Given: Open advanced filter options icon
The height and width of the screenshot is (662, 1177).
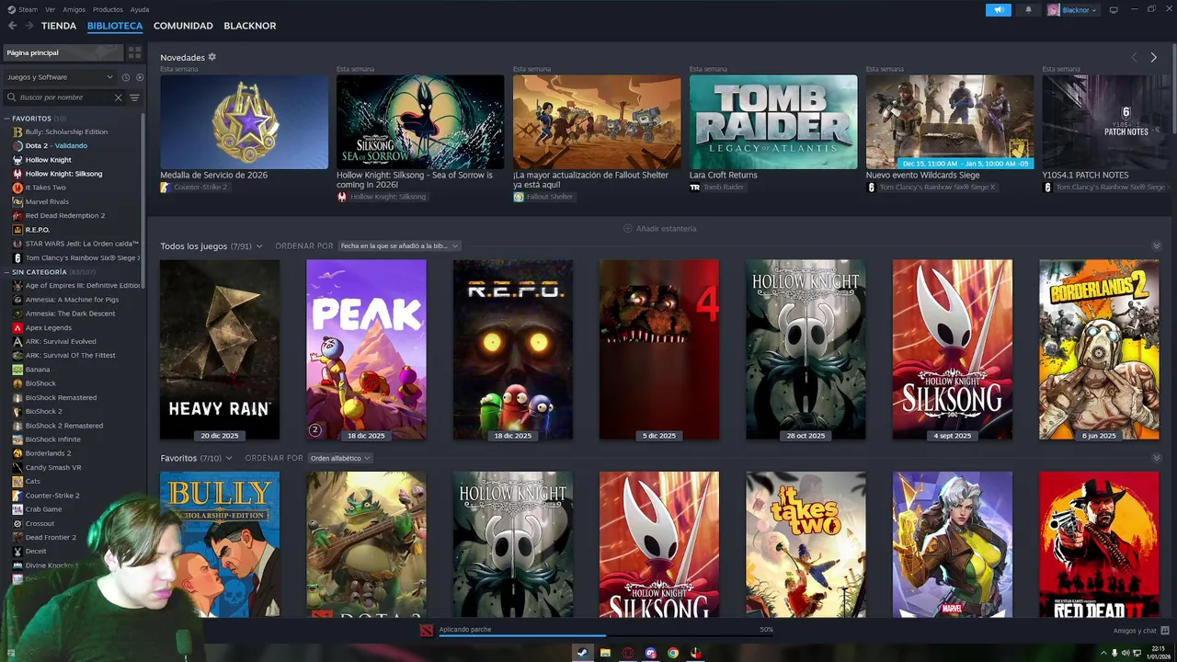Looking at the screenshot, I should (x=134, y=97).
